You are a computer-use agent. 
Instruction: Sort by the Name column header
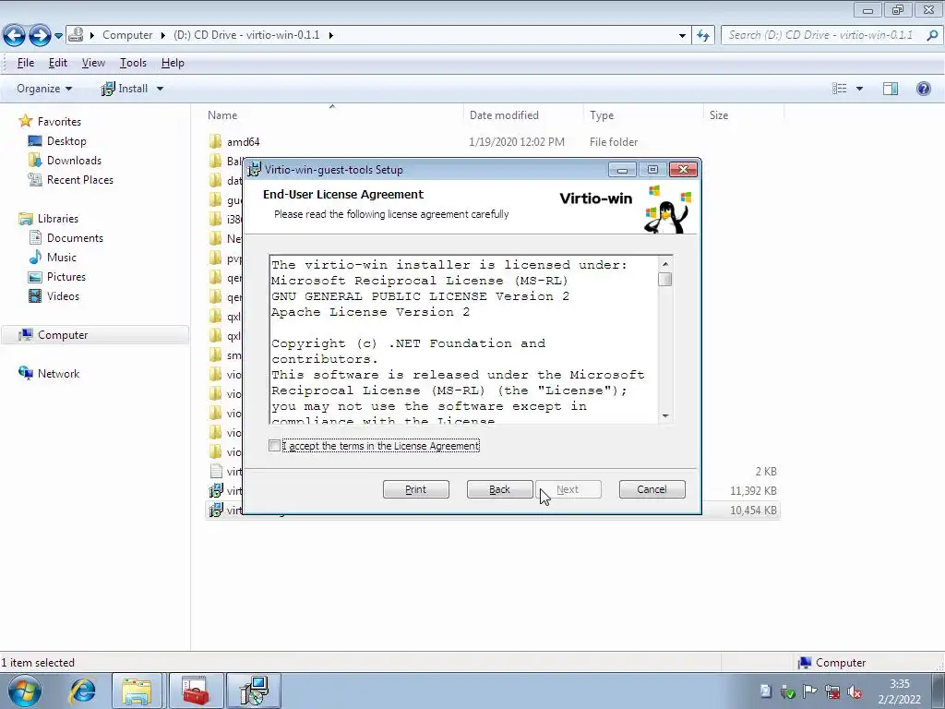(222, 115)
